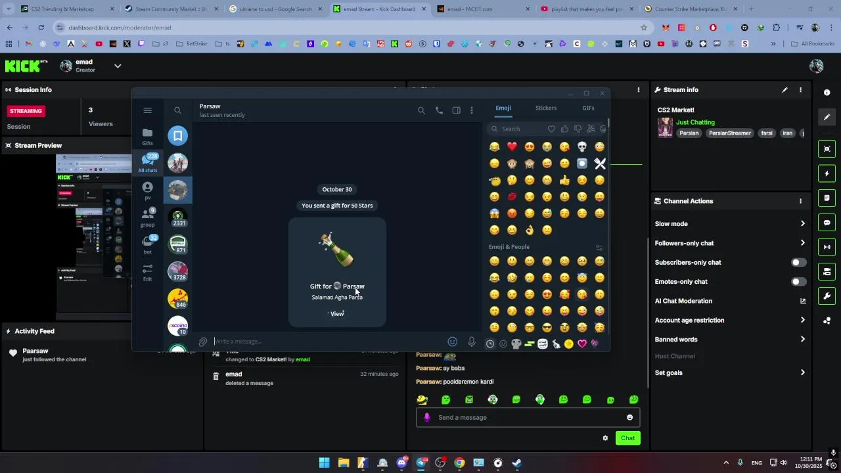Open the Telegram hamburger menu

[147, 110]
